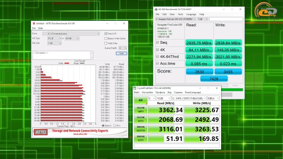
Task: Click the CrystalDiskMark bottom comment field
Action: tap(177, 146)
